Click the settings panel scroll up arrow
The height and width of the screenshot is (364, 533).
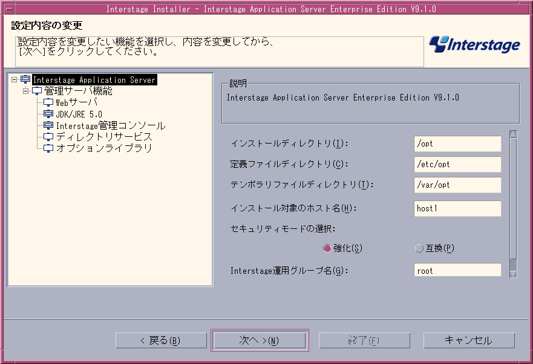[x=513, y=134]
